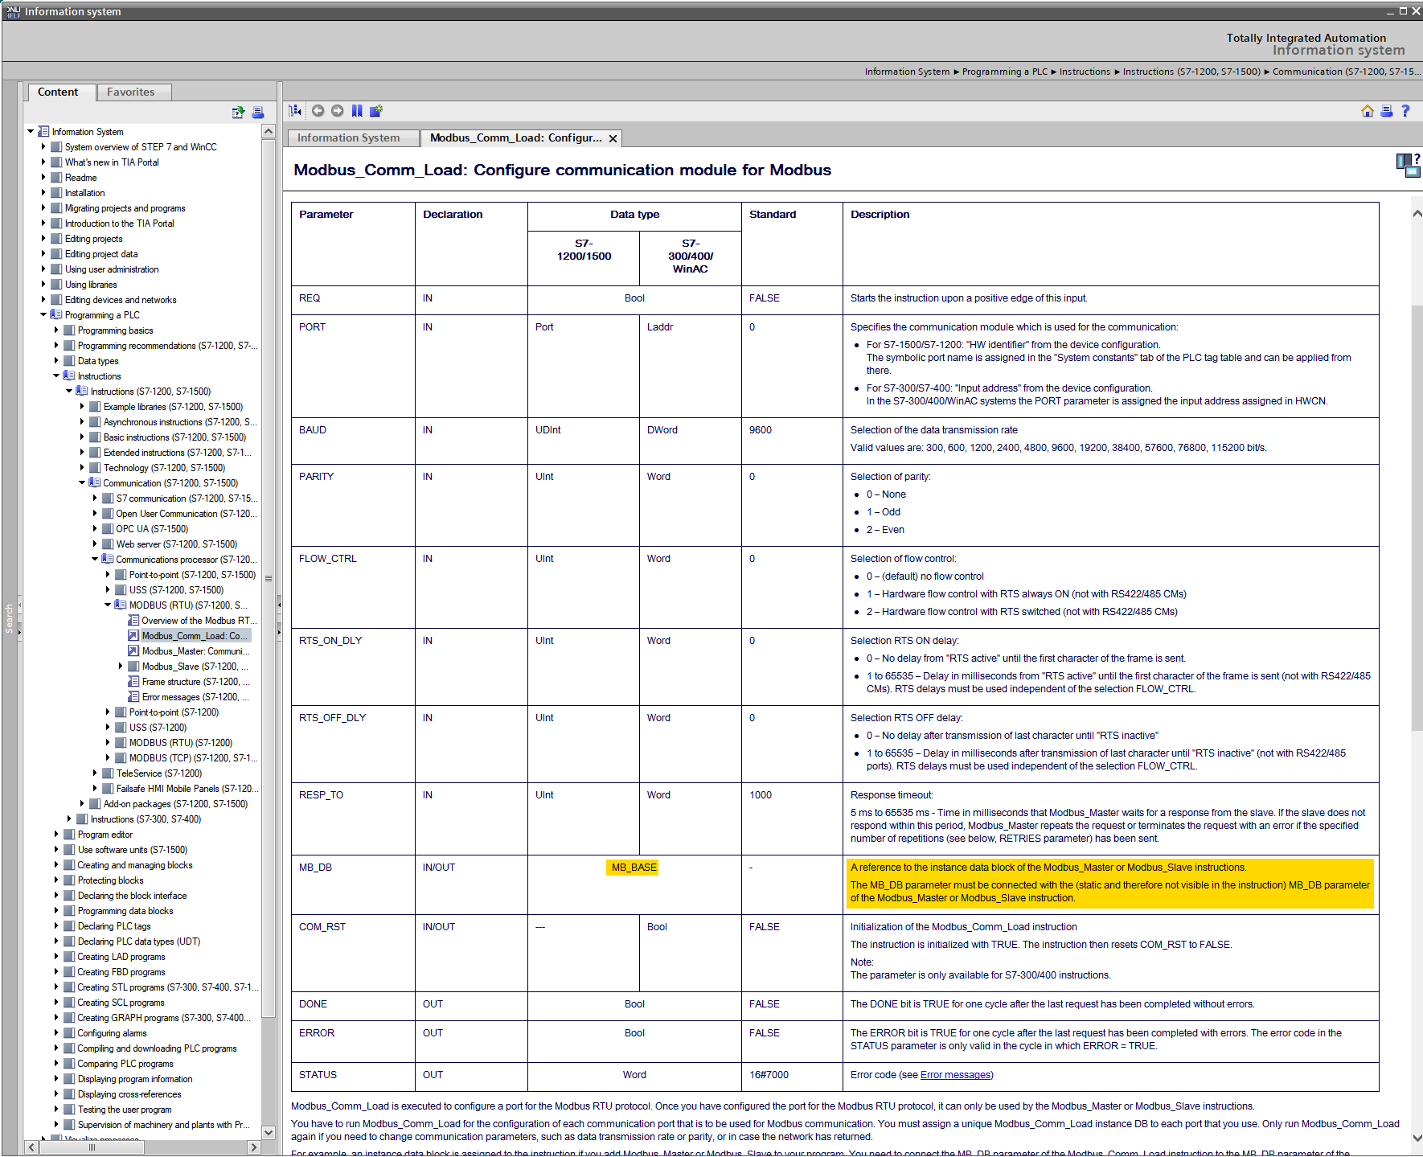Click the device validity icon beside the title
The height and width of the screenshot is (1157, 1423).
coord(1407,166)
